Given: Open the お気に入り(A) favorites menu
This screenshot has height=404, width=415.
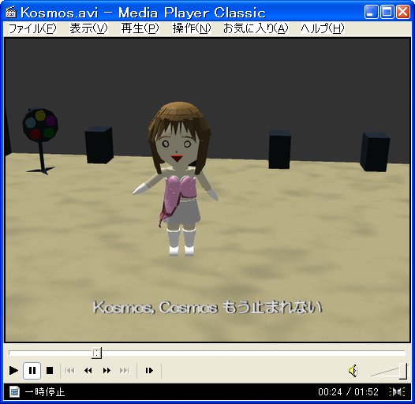Looking at the screenshot, I should click(x=256, y=28).
